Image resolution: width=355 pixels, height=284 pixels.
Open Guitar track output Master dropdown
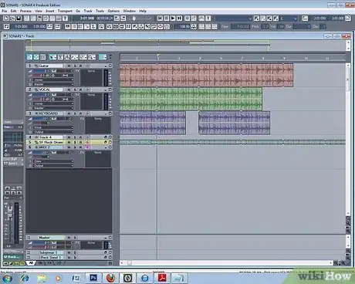[x=53, y=84]
